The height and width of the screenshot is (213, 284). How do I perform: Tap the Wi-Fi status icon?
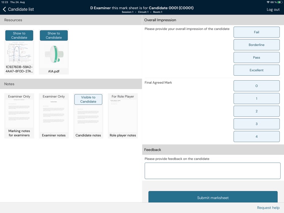point(268,2)
